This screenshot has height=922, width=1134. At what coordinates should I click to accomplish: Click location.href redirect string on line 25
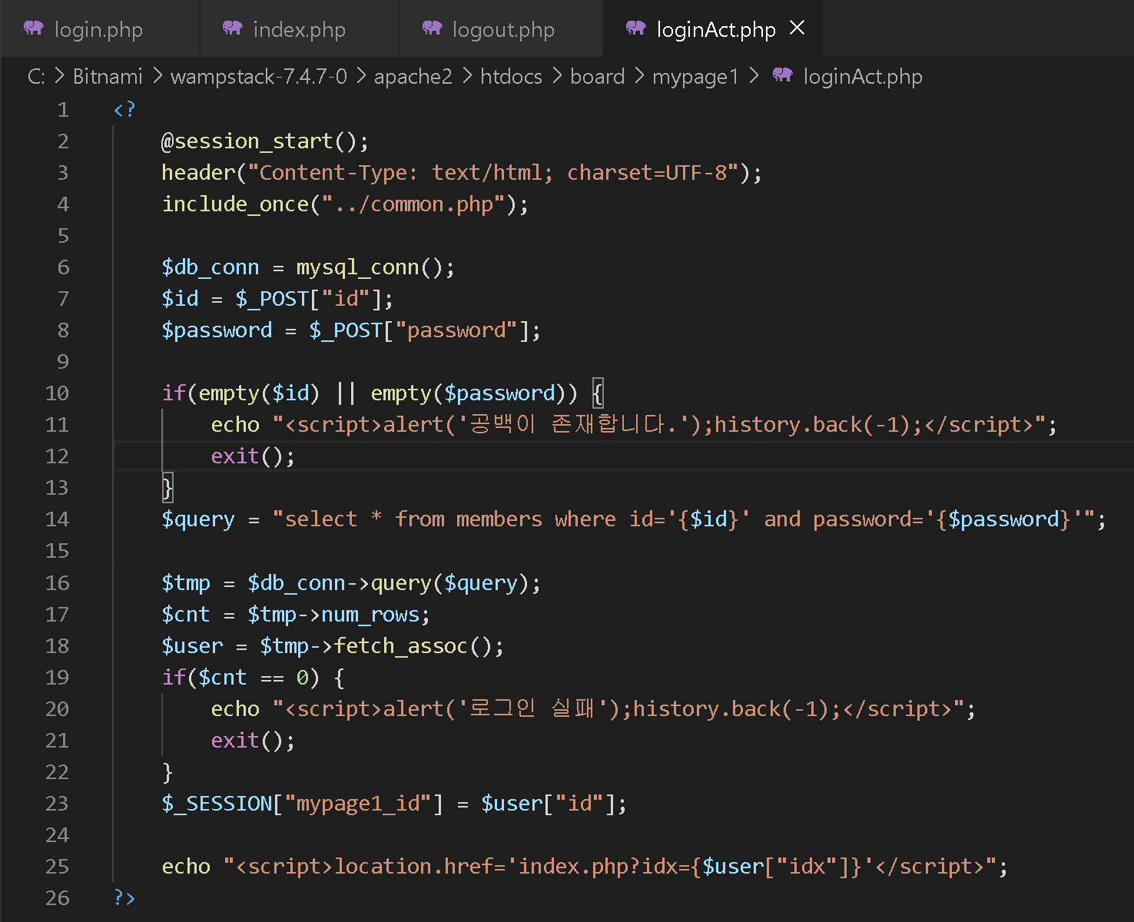[x=609, y=867]
